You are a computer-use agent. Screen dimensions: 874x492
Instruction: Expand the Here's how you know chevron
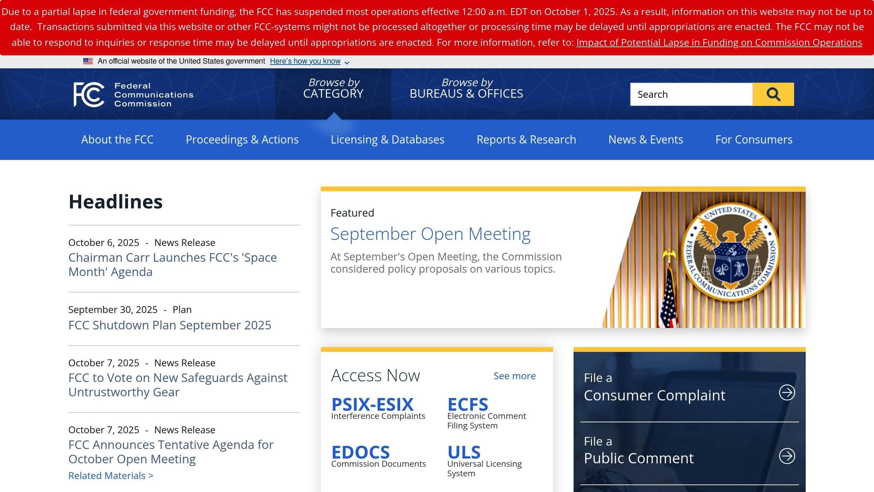click(347, 62)
